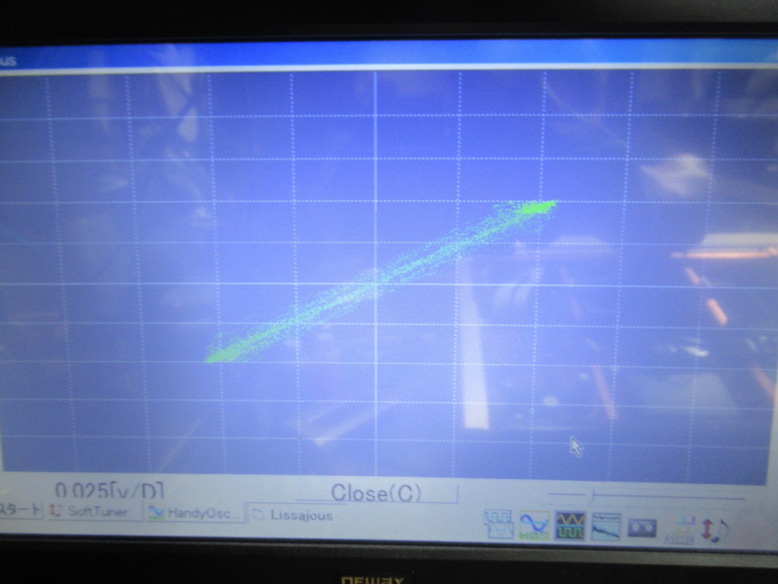Click the faded icon beside the cassette
Screen dimensions: 778x584
pyautogui.click(x=680, y=529)
